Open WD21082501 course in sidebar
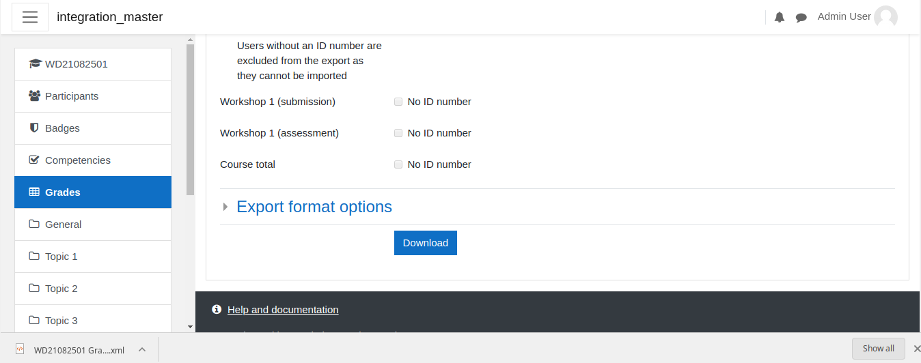This screenshot has height=363, width=921. [93, 64]
